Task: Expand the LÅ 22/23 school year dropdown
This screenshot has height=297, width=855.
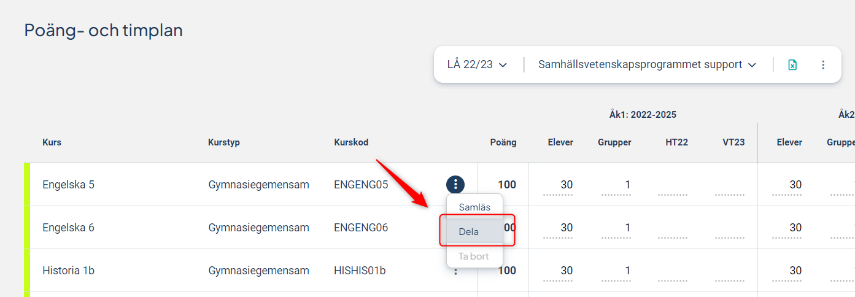Action: click(477, 64)
